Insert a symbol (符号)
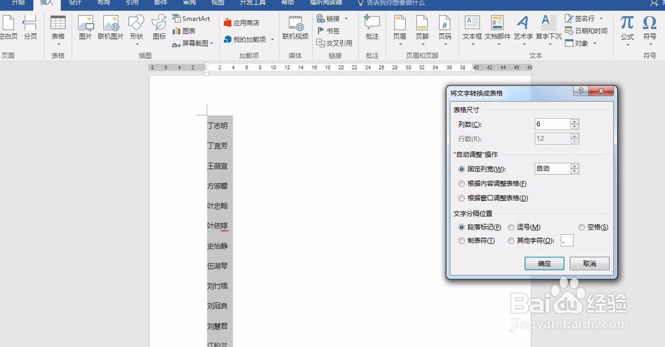Image resolution: width=665 pixels, height=347 pixels. point(649,30)
